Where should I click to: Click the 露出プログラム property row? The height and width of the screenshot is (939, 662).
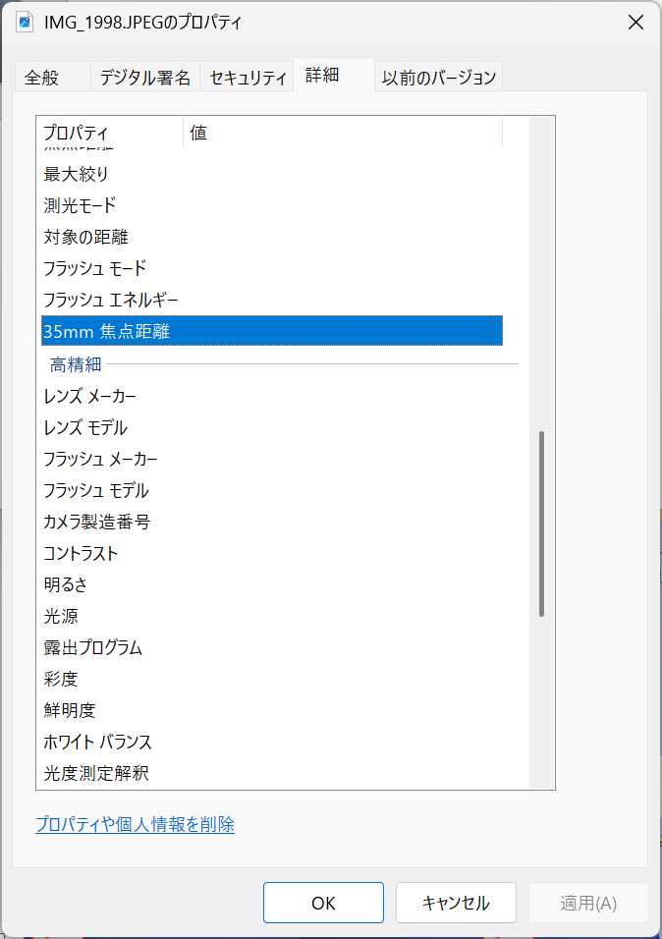pyautogui.click(x=93, y=648)
